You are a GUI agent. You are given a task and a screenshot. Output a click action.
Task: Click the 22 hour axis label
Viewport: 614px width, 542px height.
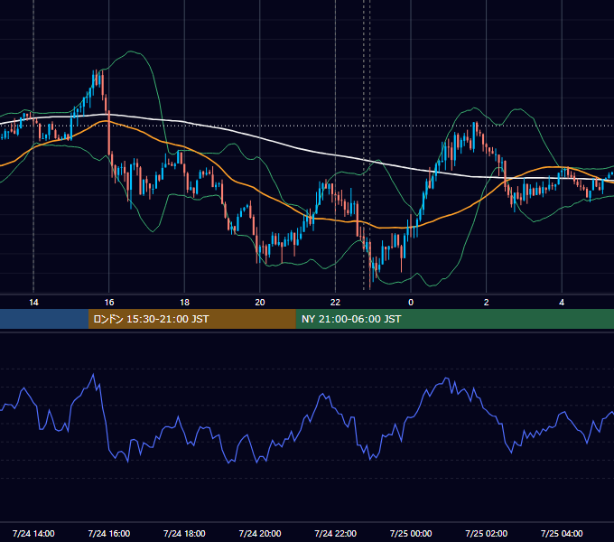point(335,302)
